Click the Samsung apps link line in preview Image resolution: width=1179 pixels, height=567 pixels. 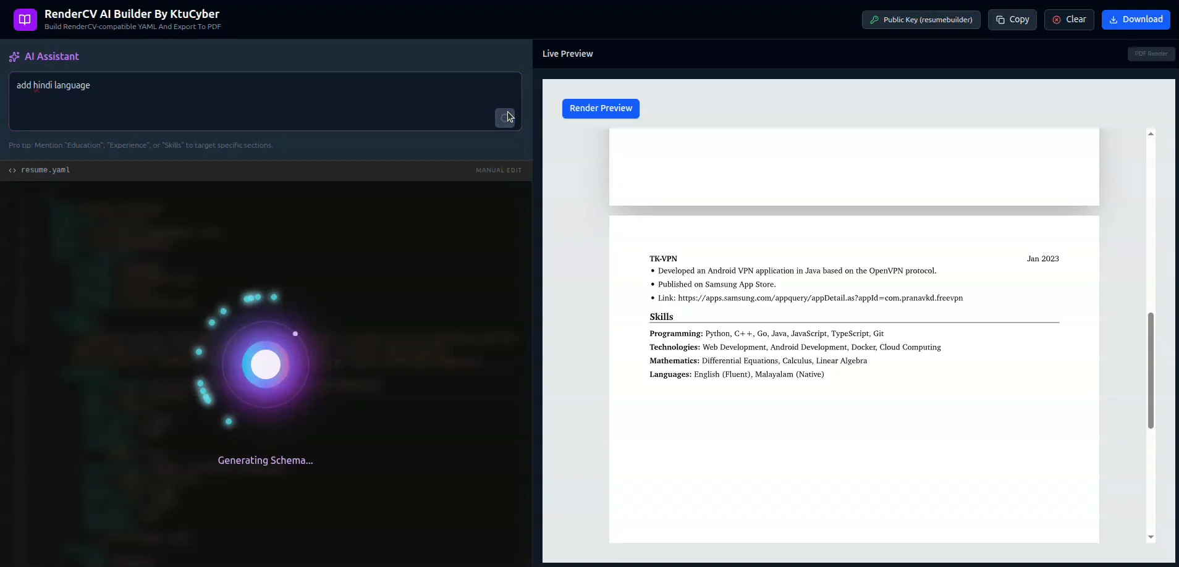click(x=810, y=298)
